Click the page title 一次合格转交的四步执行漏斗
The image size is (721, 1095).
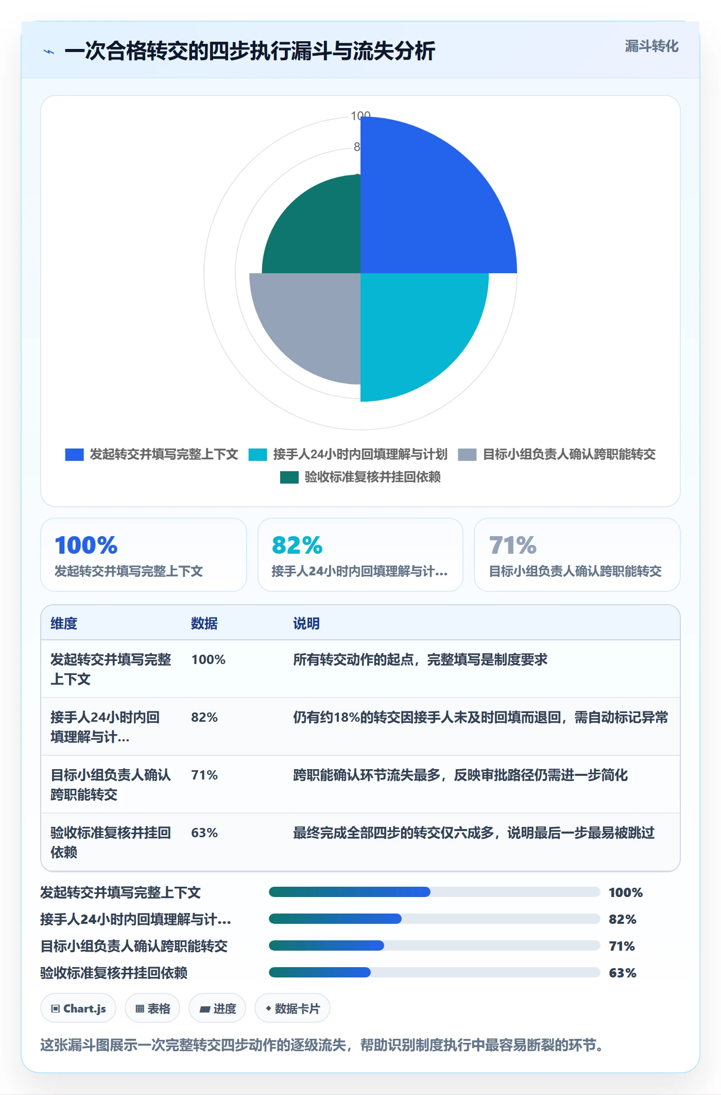pyautogui.click(x=250, y=51)
